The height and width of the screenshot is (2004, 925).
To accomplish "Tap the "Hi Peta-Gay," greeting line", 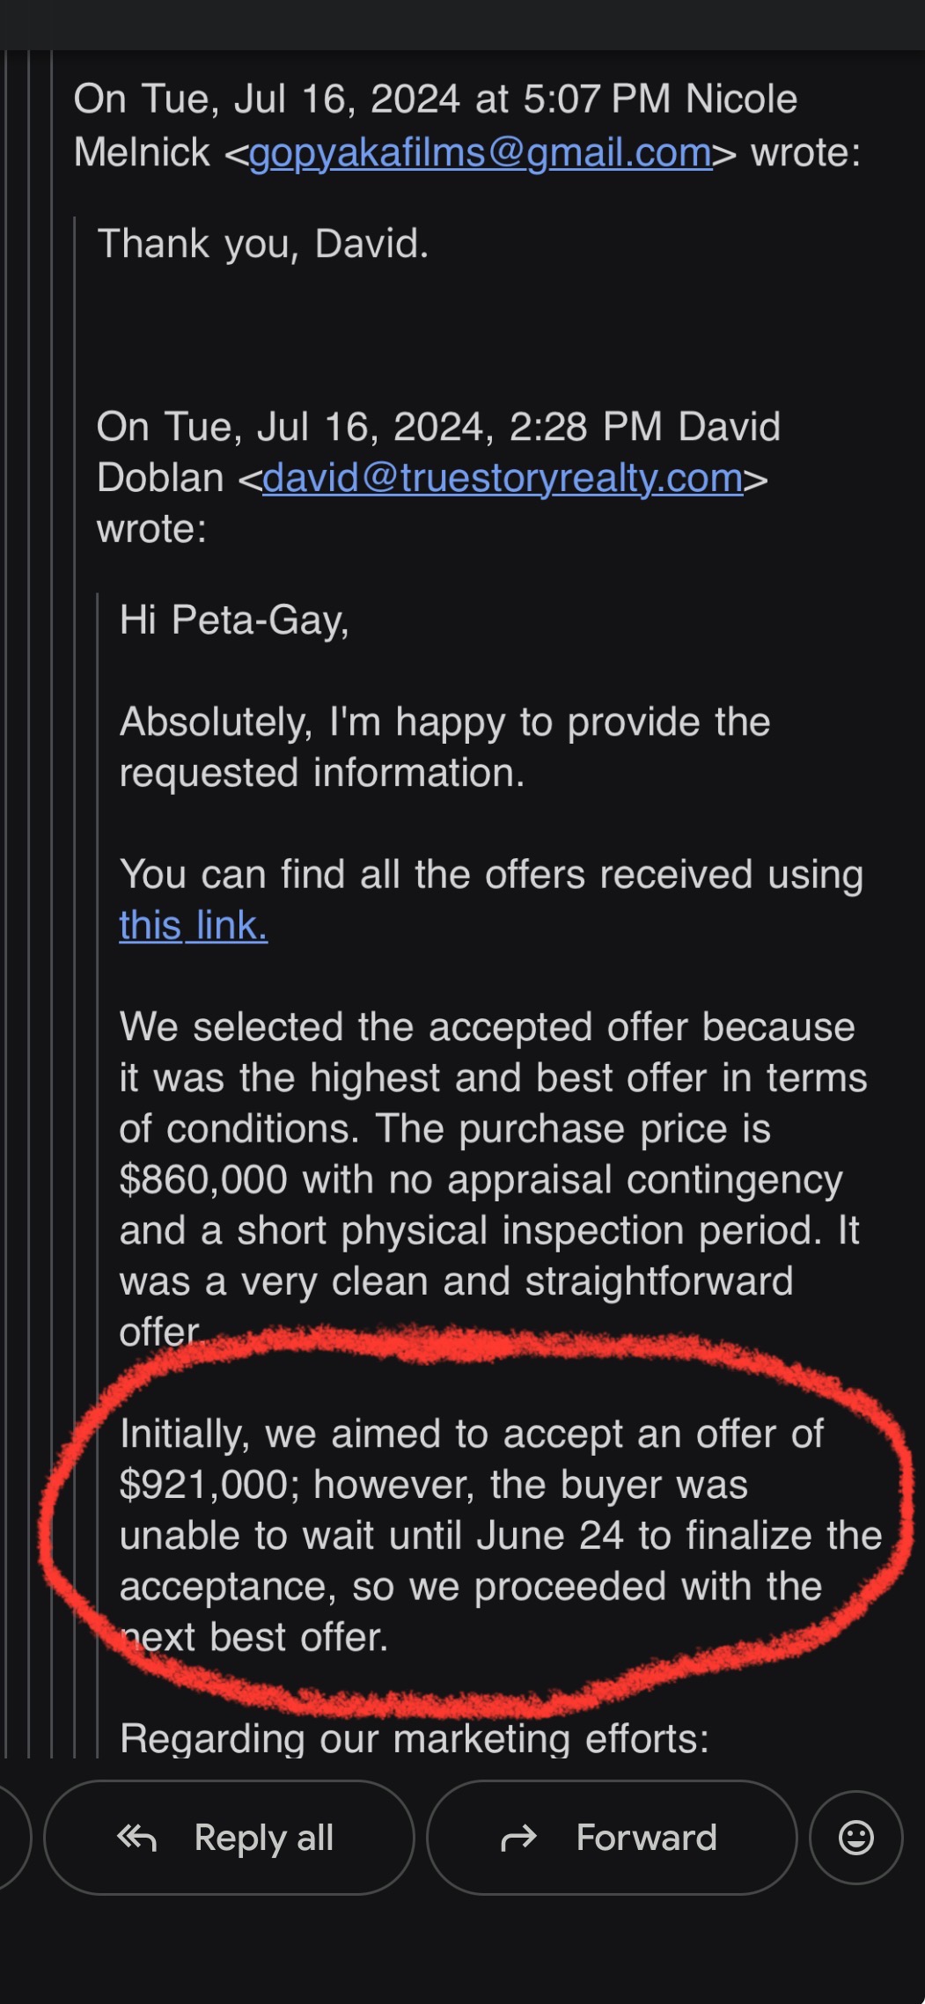I will click(x=234, y=620).
